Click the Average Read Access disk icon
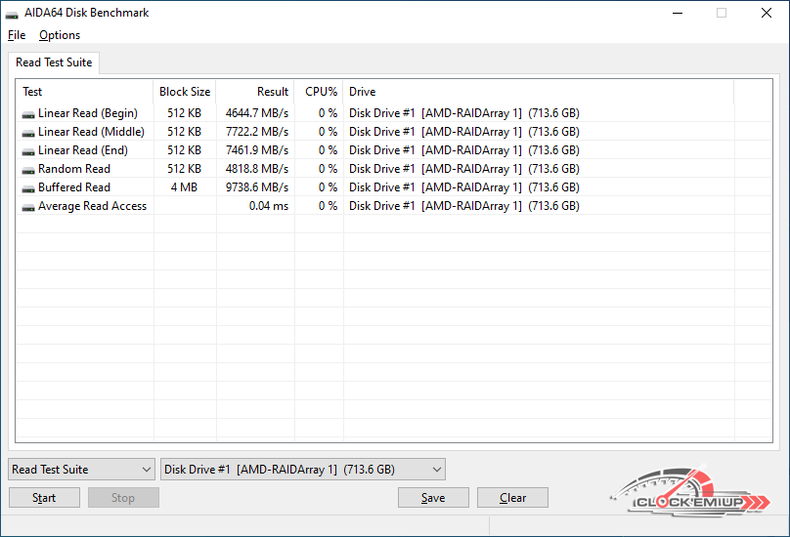Image resolution: width=790 pixels, height=537 pixels. (x=28, y=207)
